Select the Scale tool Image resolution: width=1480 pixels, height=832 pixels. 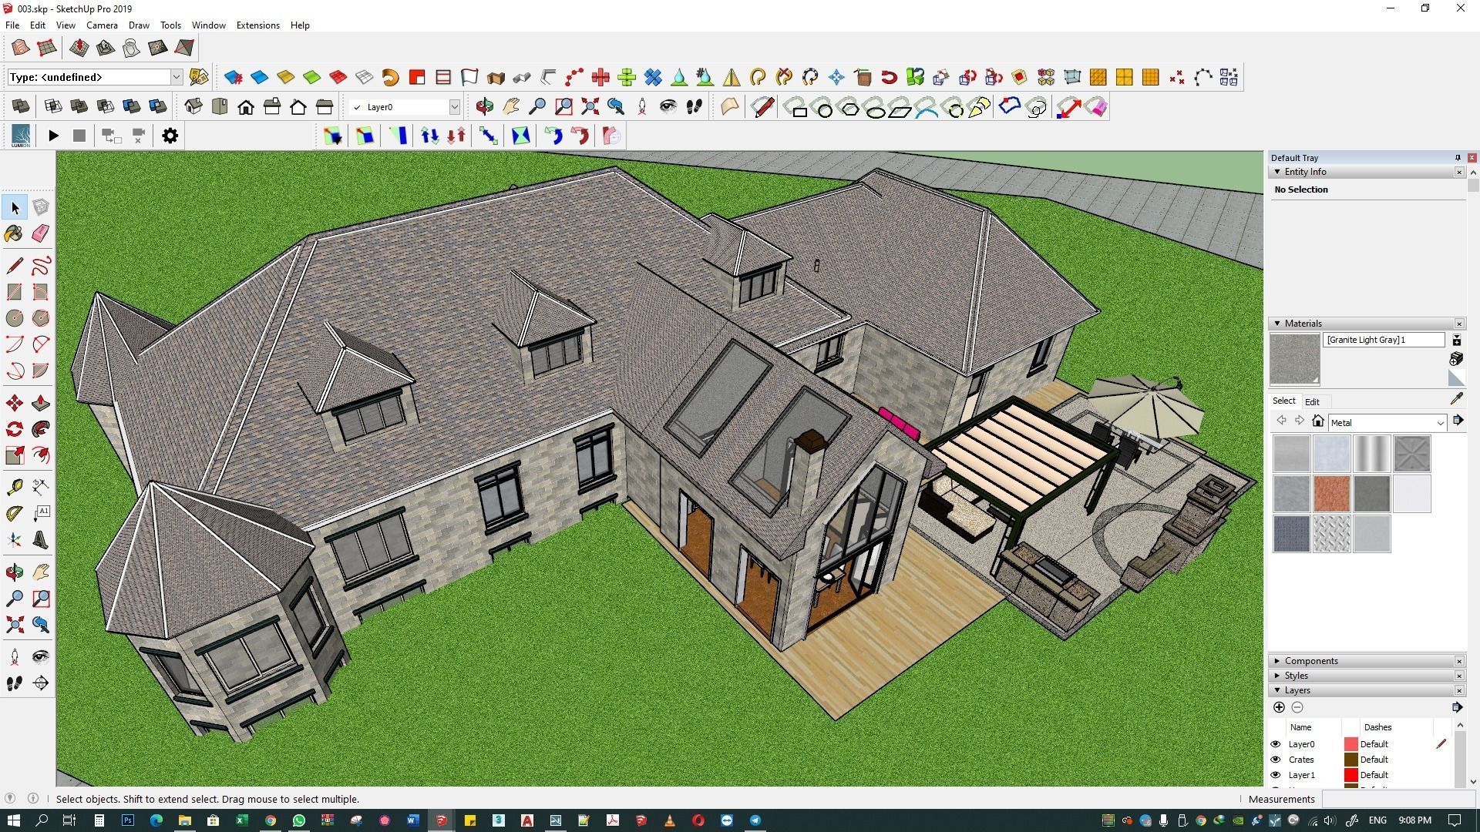15,455
